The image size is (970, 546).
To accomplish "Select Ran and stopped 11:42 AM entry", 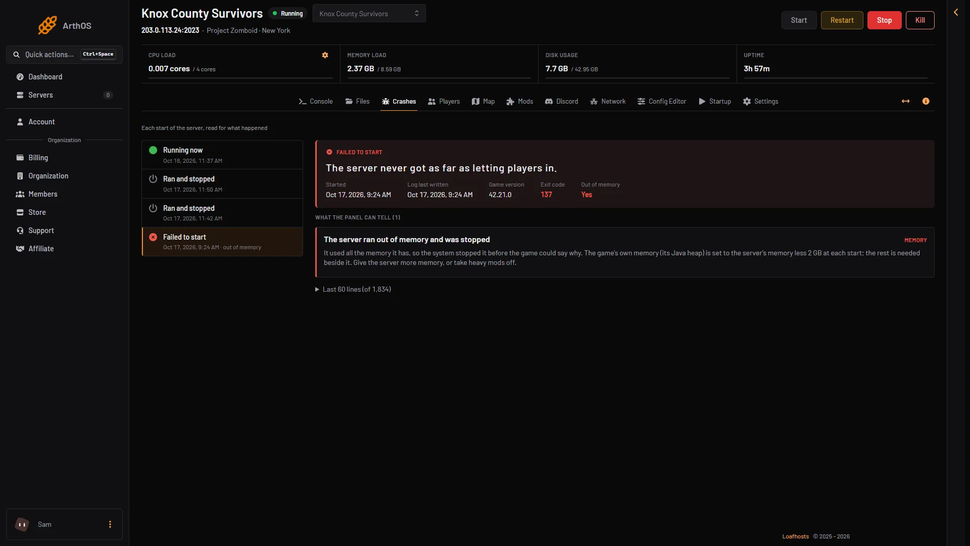I will [x=222, y=213].
